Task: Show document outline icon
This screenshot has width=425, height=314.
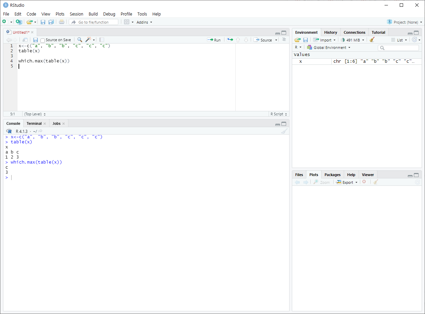Action: 284,39
